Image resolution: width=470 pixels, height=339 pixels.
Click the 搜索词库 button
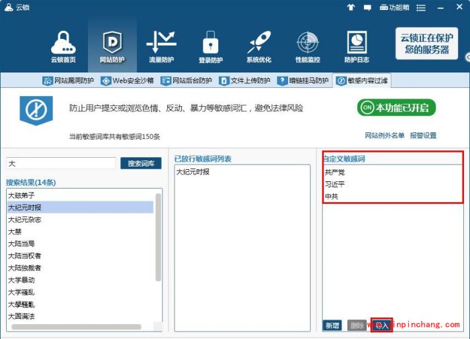pos(141,163)
